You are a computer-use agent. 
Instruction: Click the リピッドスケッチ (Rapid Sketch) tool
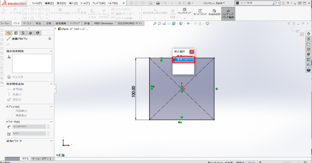(x=200, y=12)
